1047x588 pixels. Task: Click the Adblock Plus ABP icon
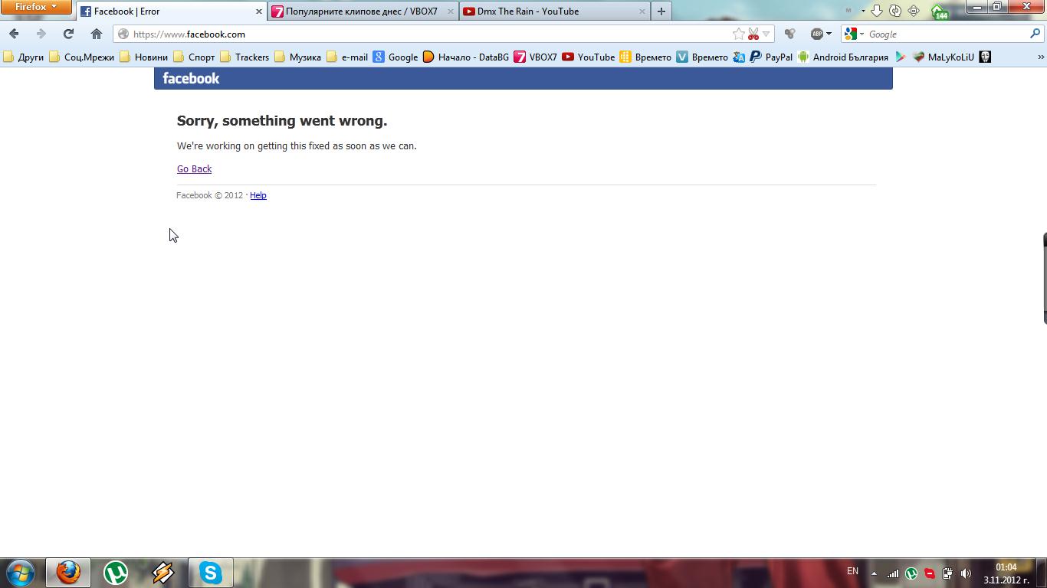click(x=817, y=34)
